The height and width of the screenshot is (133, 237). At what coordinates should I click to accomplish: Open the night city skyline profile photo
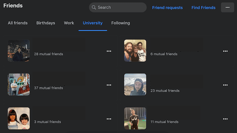pyautogui.click(x=19, y=50)
